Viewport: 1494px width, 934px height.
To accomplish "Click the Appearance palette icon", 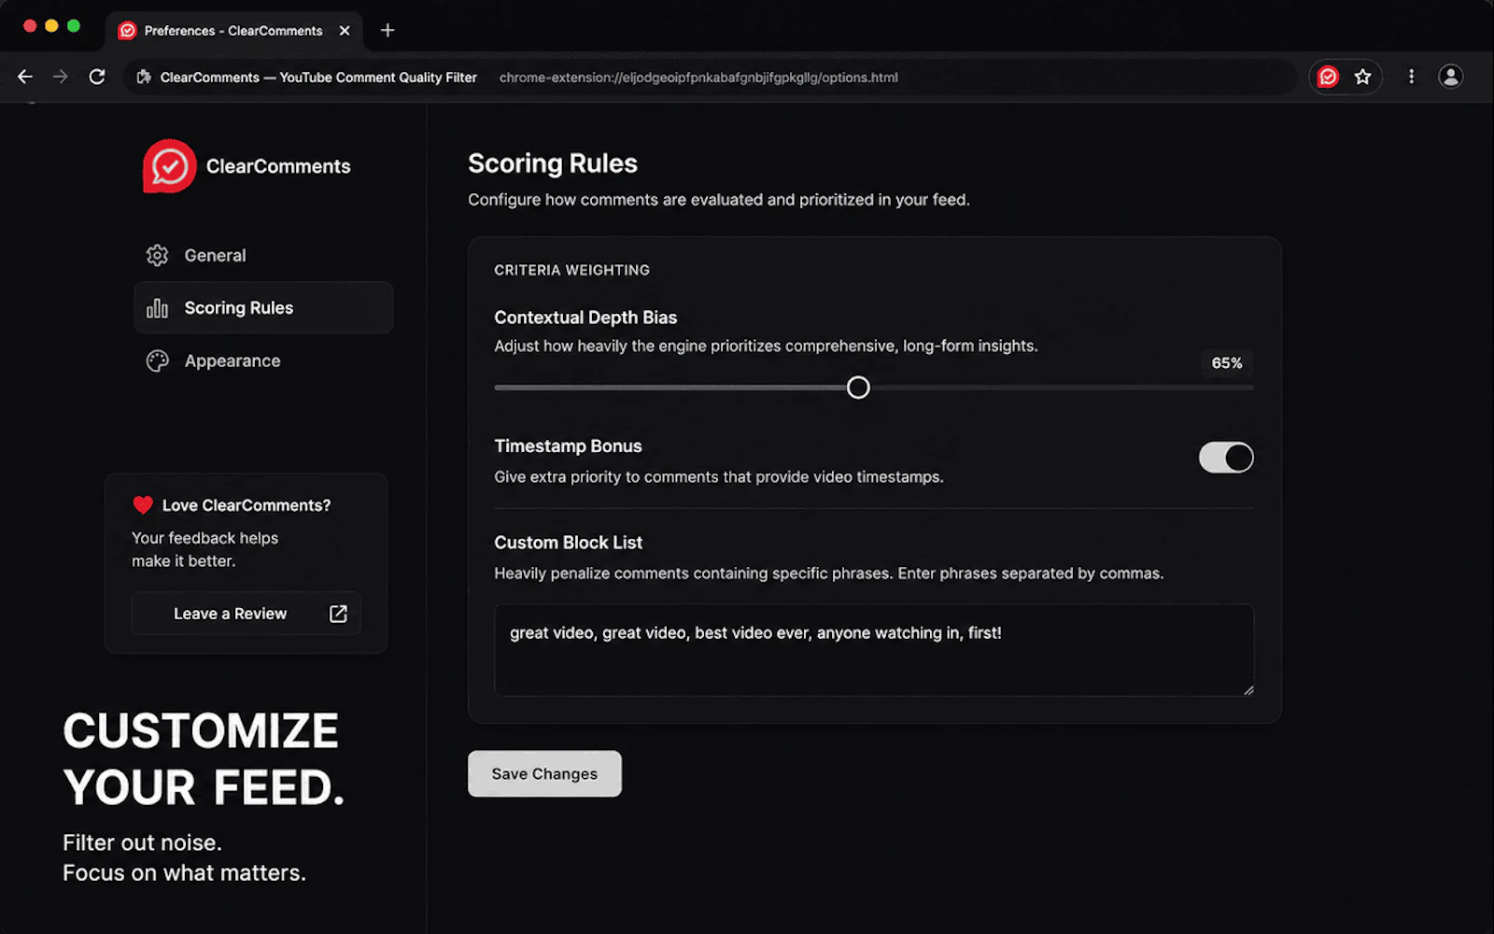I will [x=157, y=361].
